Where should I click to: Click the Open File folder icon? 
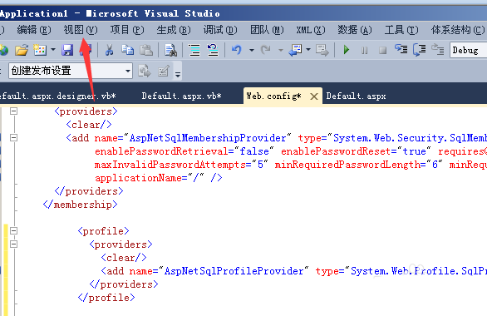pos(22,50)
